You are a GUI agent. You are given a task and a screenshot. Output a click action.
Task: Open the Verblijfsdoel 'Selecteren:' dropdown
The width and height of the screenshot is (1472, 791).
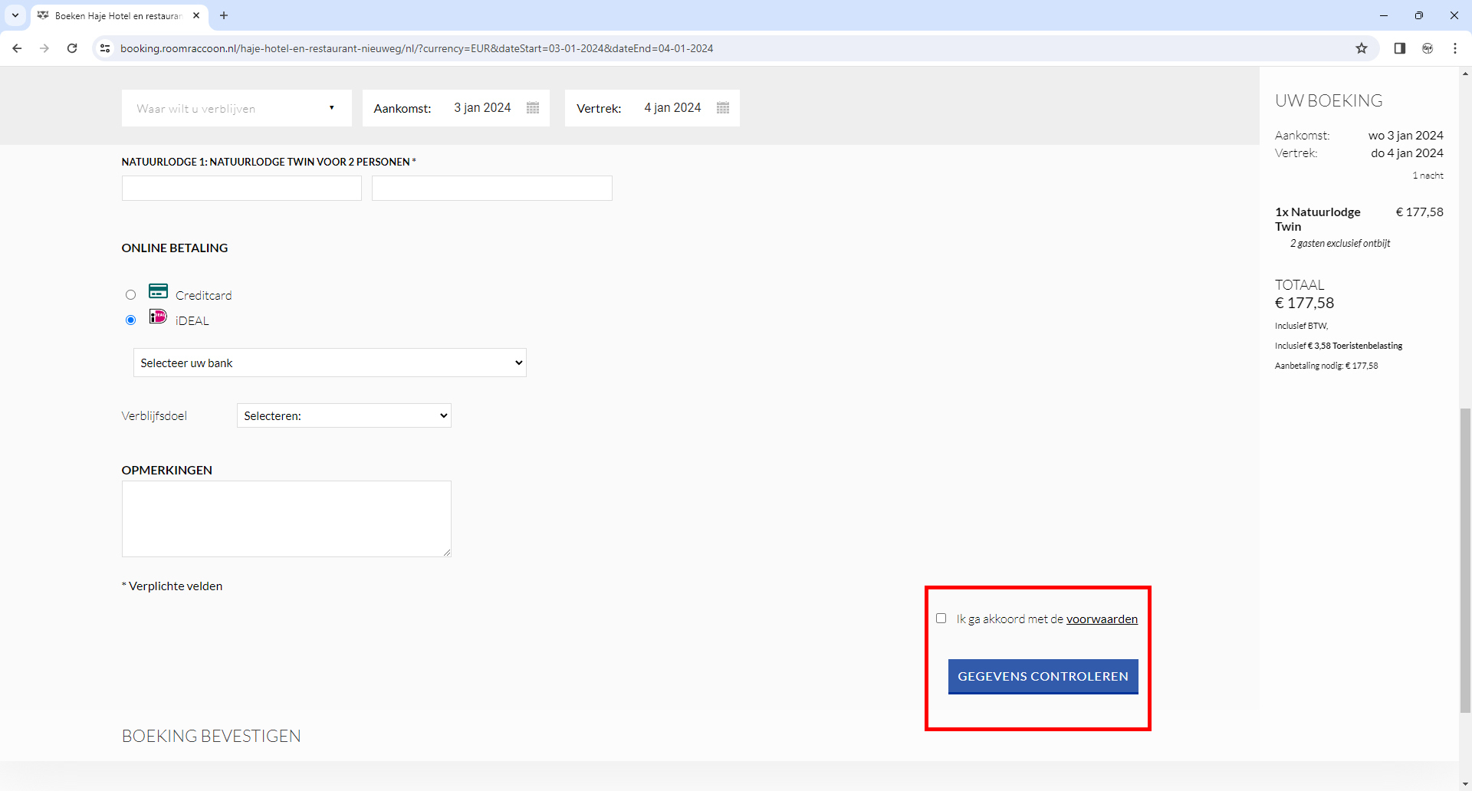point(344,415)
